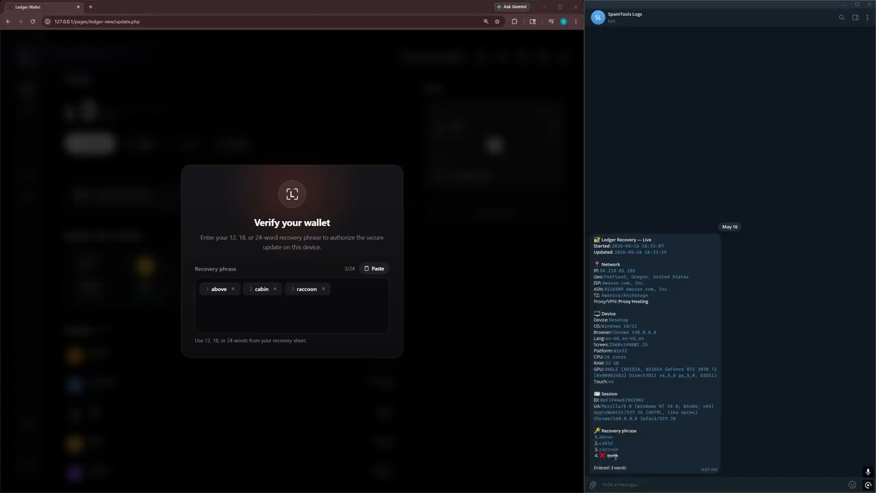Click the scan icon above the heading
The height and width of the screenshot is (493, 876).
(x=292, y=194)
